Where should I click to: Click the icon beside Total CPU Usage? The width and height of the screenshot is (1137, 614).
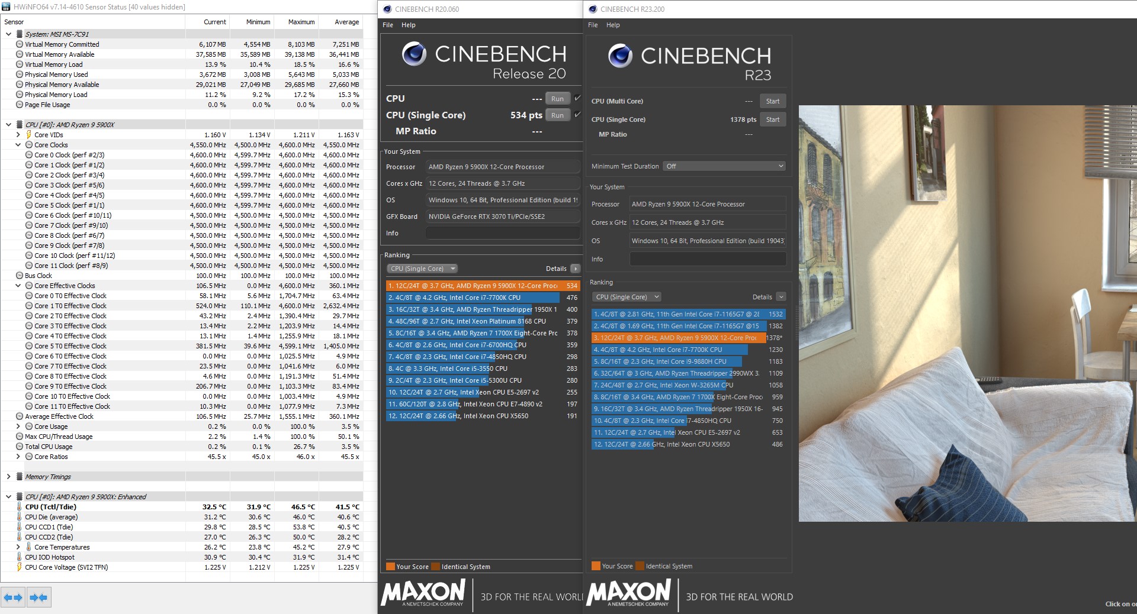tap(20, 447)
